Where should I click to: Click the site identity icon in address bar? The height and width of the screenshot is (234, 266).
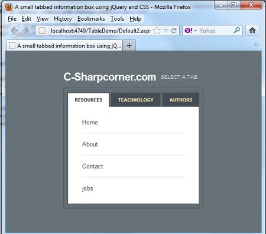click(x=42, y=31)
